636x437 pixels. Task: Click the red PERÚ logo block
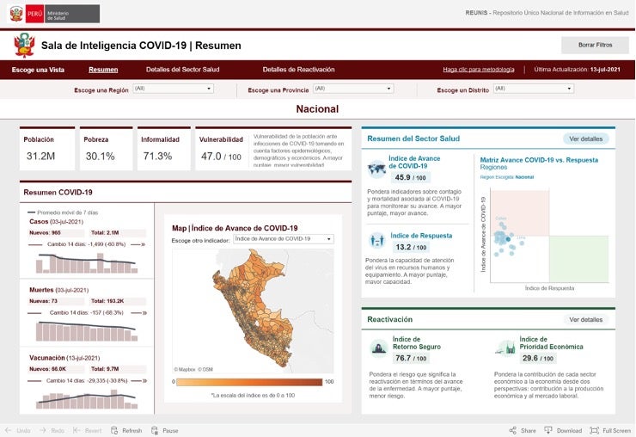pyautogui.click(x=34, y=14)
